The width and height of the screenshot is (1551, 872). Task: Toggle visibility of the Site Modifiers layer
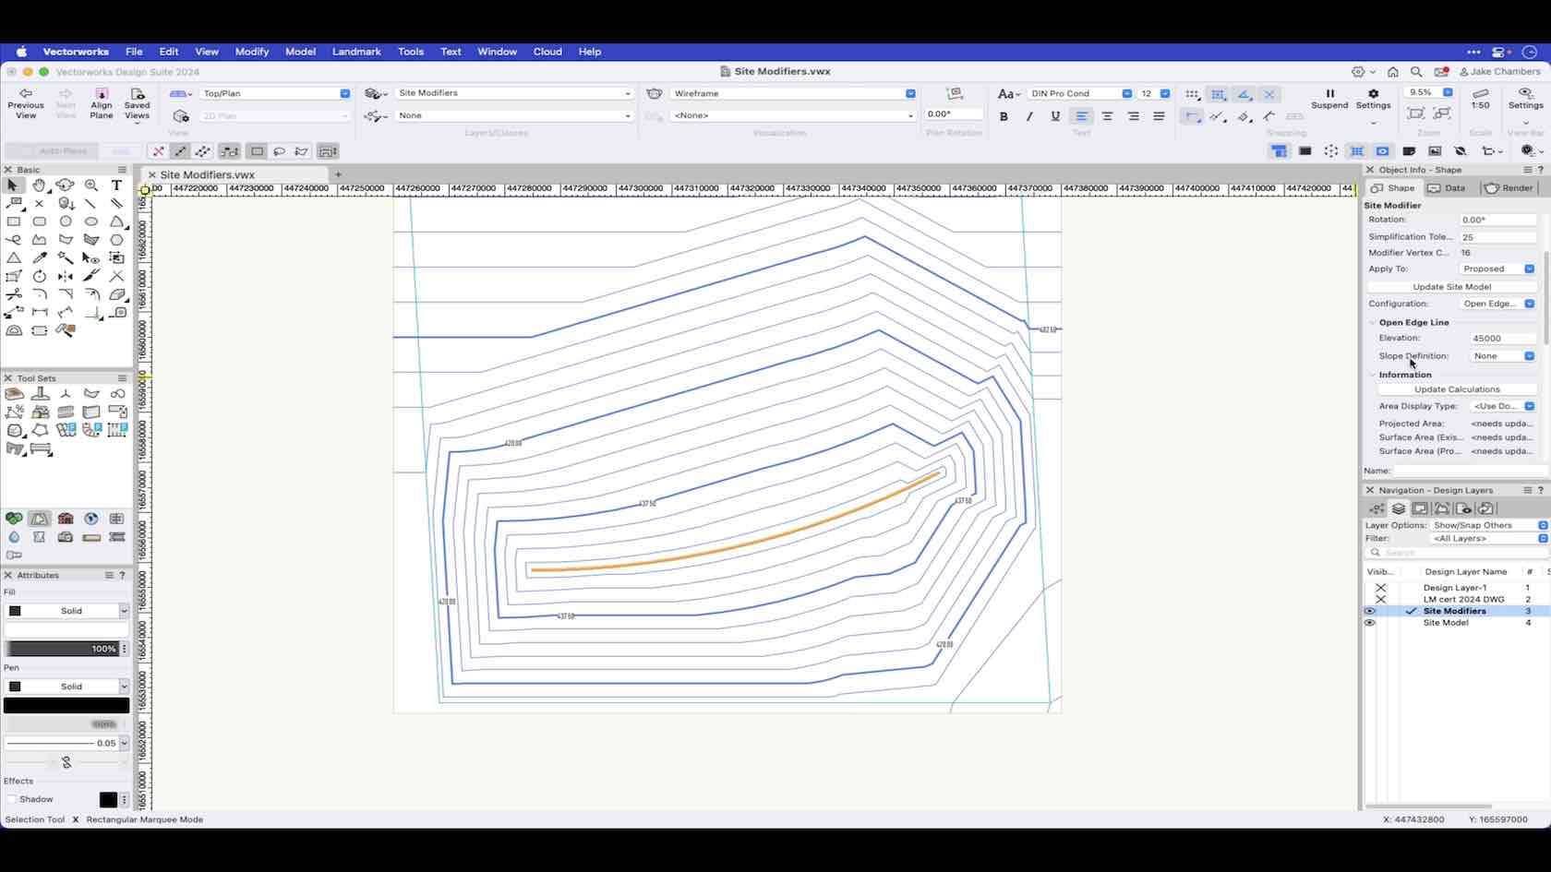(1370, 610)
